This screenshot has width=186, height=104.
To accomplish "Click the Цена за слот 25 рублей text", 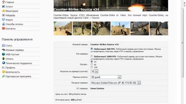I will click(x=71, y=94).
